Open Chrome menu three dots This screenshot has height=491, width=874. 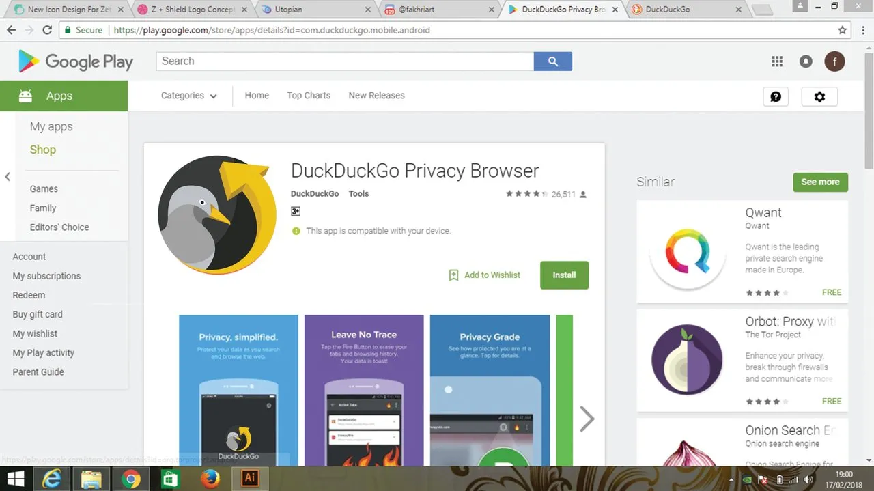click(862, 30)
